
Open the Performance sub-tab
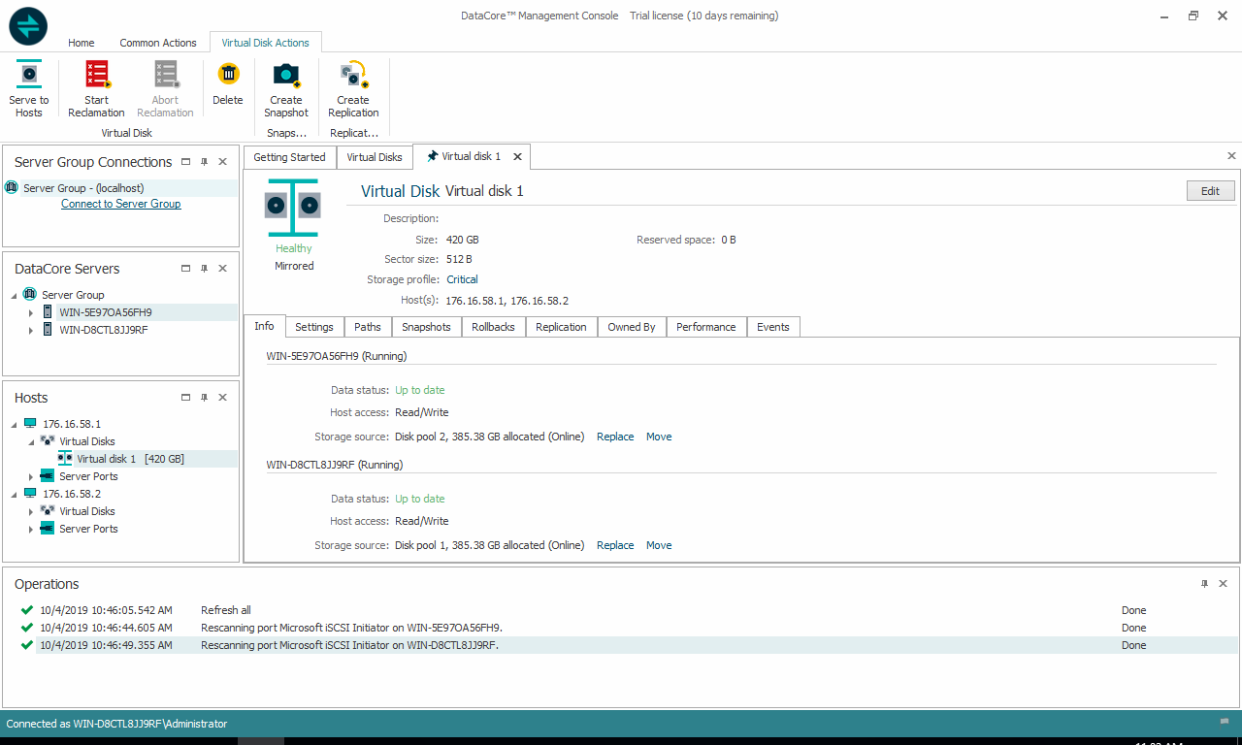(x=705, y=327)
